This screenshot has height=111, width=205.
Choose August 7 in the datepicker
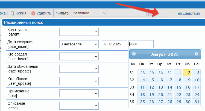pos(169,80)
